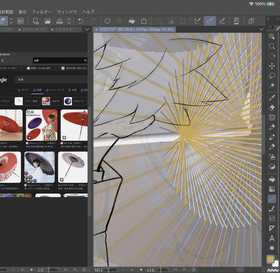Click the Undo button

point(81,21)
